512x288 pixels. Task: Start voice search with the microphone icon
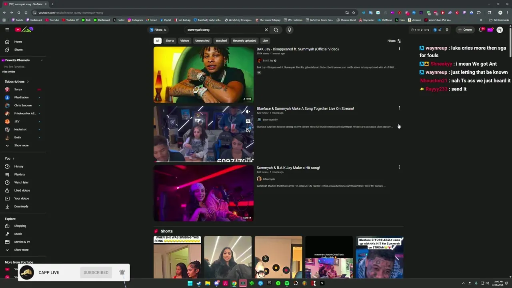[x=289, y=30]
